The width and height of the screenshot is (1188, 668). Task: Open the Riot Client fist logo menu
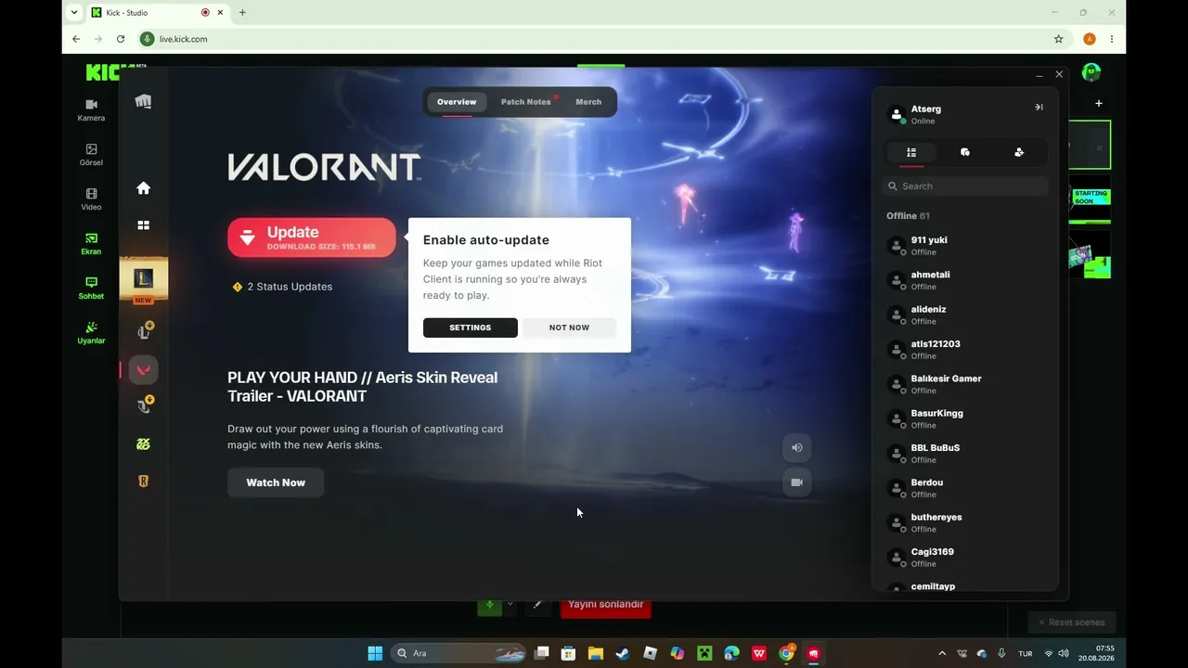point(143,101)
